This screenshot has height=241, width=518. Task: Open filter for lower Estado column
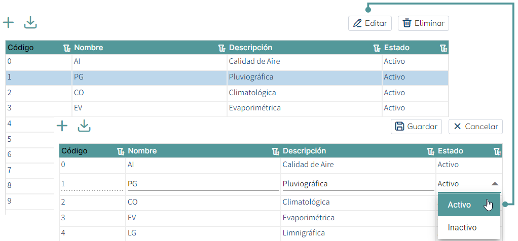(497, 151)
